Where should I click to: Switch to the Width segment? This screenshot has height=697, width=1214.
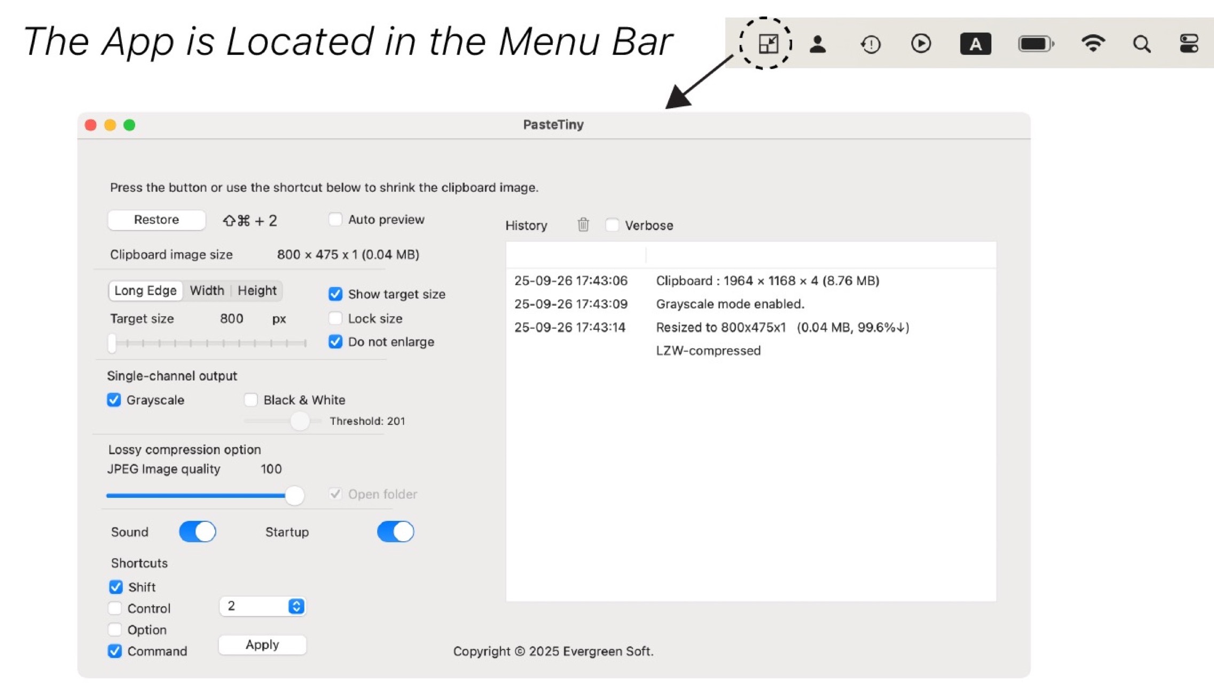pos(207,290)
